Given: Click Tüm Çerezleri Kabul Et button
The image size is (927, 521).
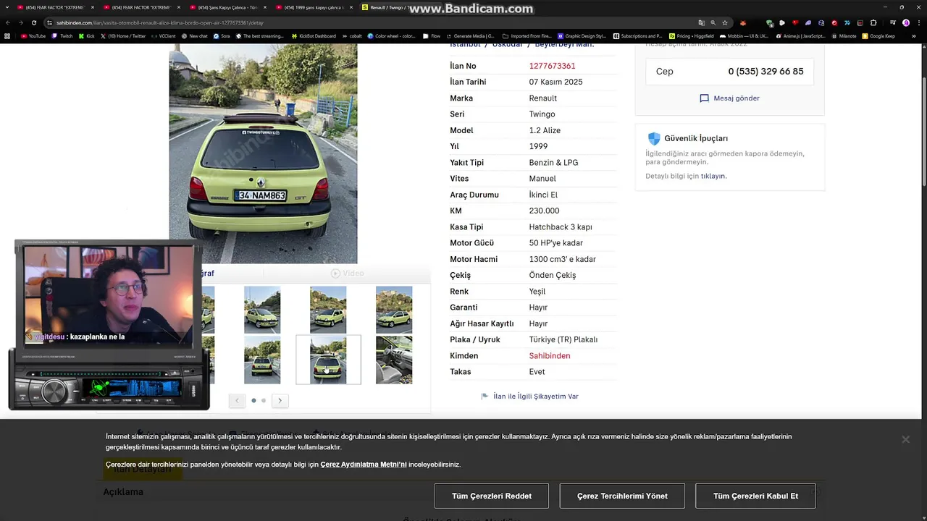Looking at the screenshot, I should tap(755, 496).
